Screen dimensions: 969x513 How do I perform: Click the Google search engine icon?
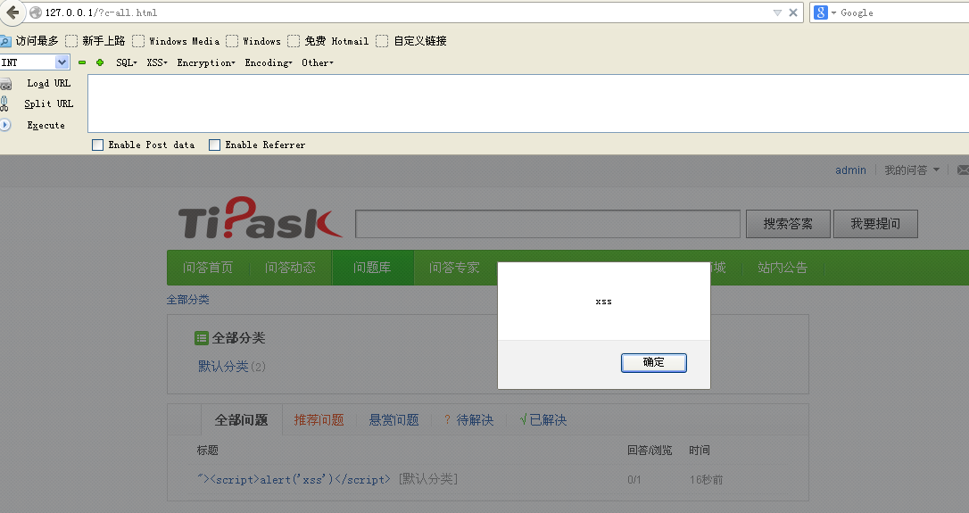tap(821, 12)
